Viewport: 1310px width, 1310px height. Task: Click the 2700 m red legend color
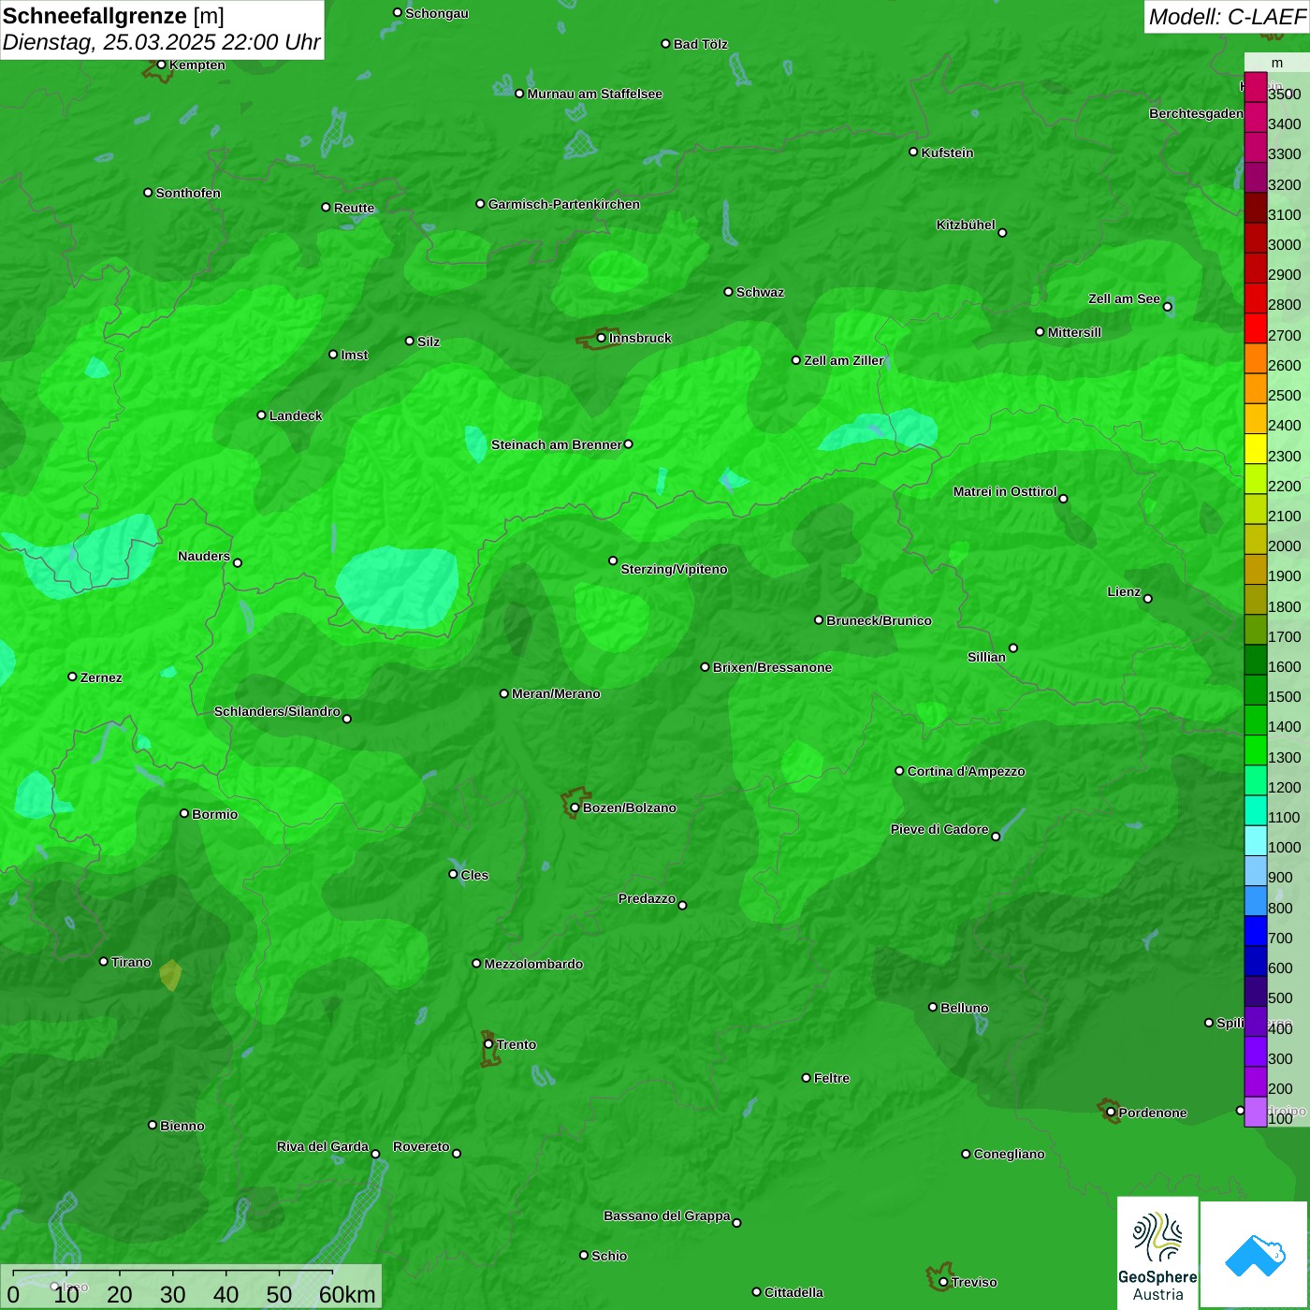1255,327
